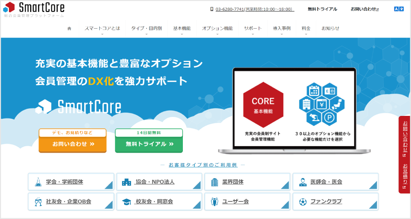The height and width of the screenshot is (219, 411).
Task: Click the tower icon for 業界団体
Action: coord(214,182)
